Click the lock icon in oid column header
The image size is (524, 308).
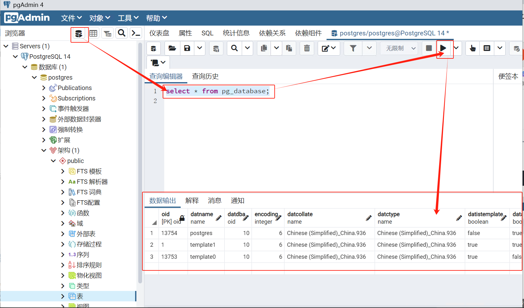[x=182, y=218]
